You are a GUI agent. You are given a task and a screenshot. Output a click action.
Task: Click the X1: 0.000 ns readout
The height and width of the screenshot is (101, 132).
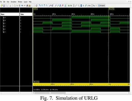[x=36, y=90]
